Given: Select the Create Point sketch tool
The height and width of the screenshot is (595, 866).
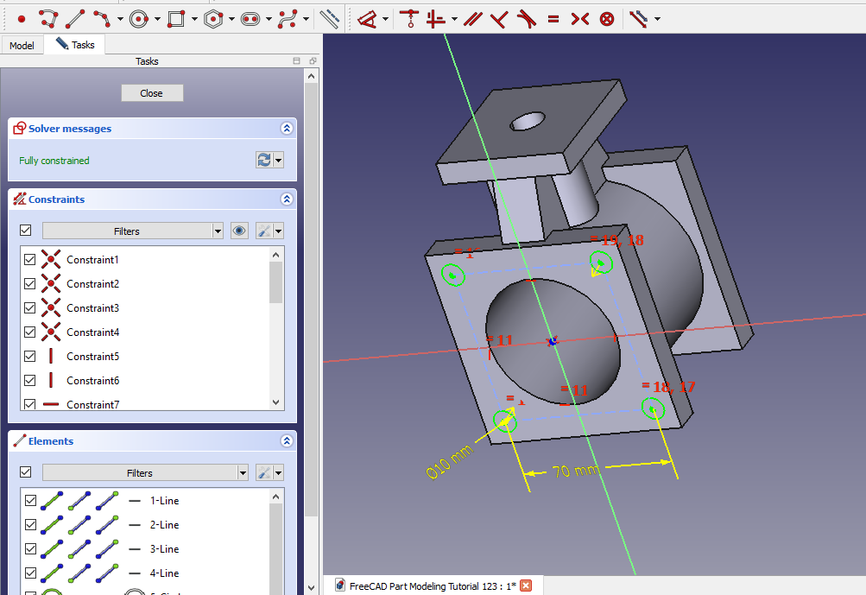Looking at the screenshot, I should tap(22, 18).
